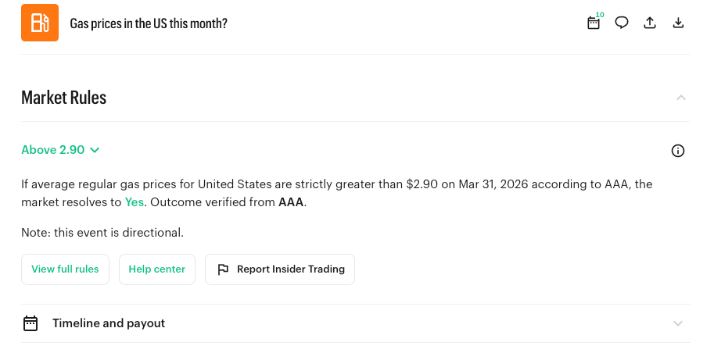714x353 pixels.
Task: Collapse the Market Rules section chevron
Action: coord(680,98)
